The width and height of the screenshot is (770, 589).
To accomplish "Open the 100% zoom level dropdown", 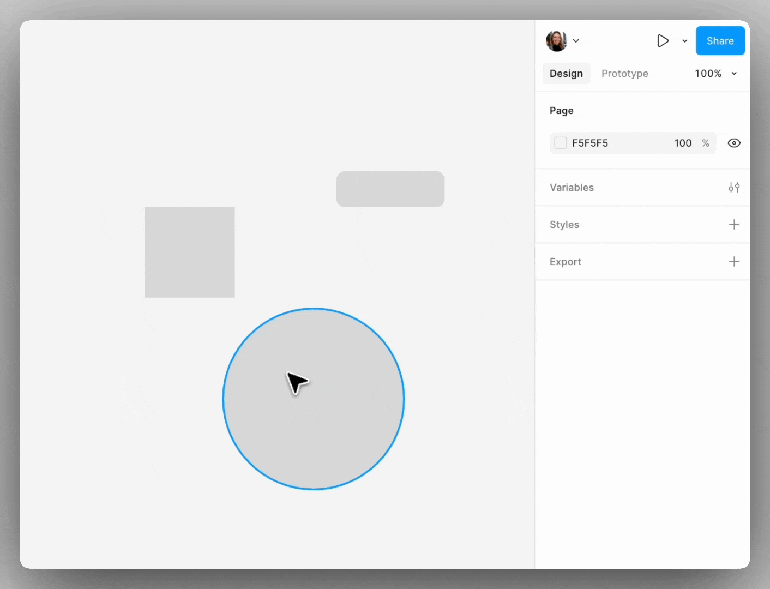I will [715, 74].
